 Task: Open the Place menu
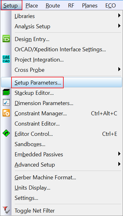click(32, 6)
